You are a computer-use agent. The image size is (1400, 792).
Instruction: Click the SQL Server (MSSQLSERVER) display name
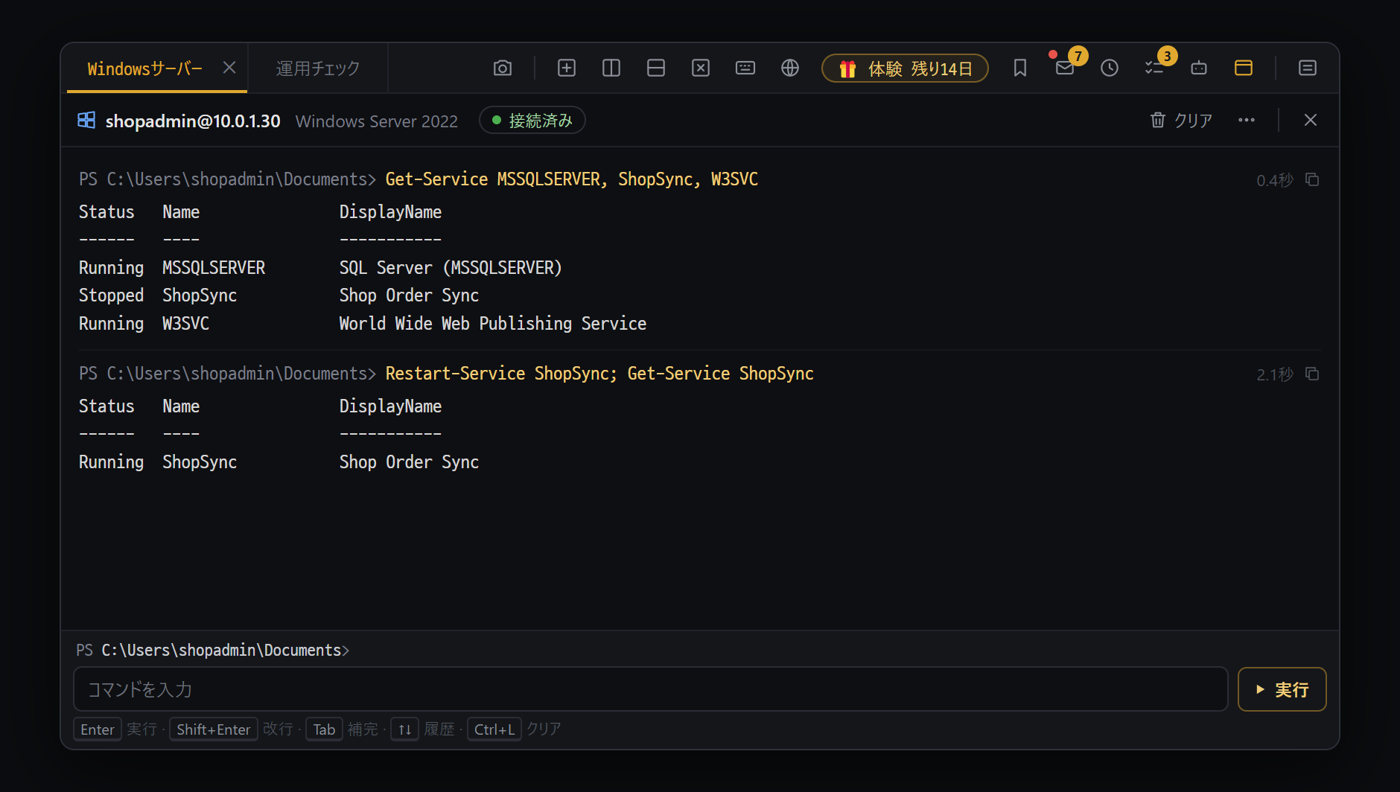(451, 268)
